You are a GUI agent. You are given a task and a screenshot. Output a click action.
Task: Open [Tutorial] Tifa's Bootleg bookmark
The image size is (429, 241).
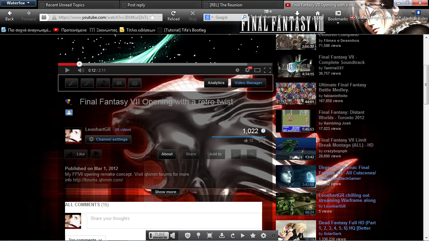coord(181,30)
